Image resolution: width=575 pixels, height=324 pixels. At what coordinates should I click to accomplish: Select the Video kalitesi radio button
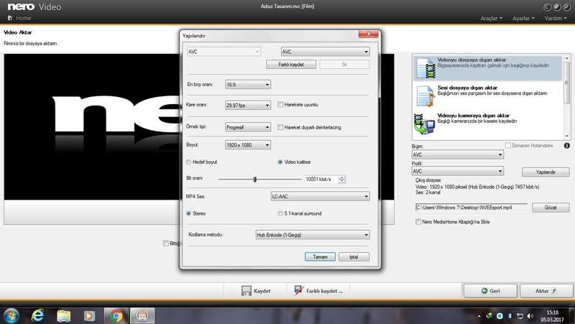(280, 162)
